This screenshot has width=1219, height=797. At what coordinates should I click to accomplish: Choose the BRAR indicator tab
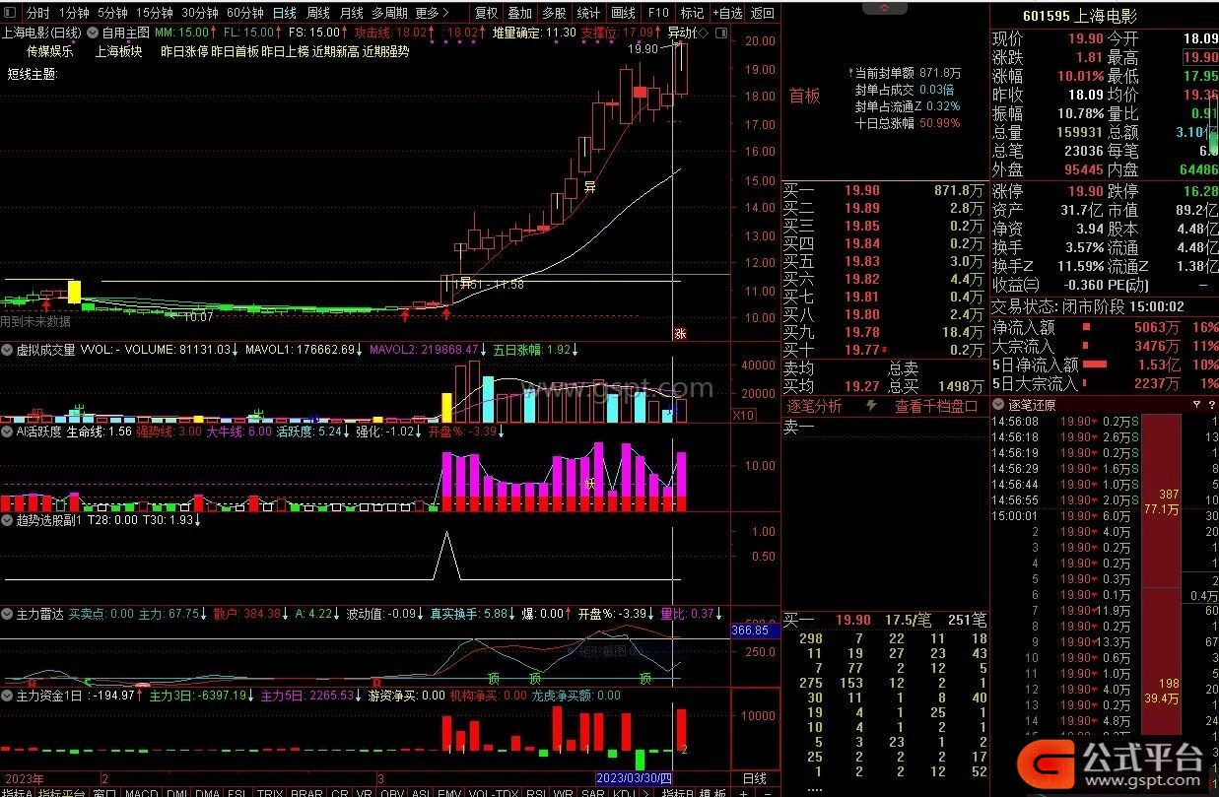click(x=306, y=791)
